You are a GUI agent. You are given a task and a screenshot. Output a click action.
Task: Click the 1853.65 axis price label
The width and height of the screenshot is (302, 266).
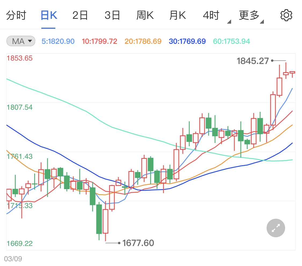pyautogui.click(x=20, y=58)
